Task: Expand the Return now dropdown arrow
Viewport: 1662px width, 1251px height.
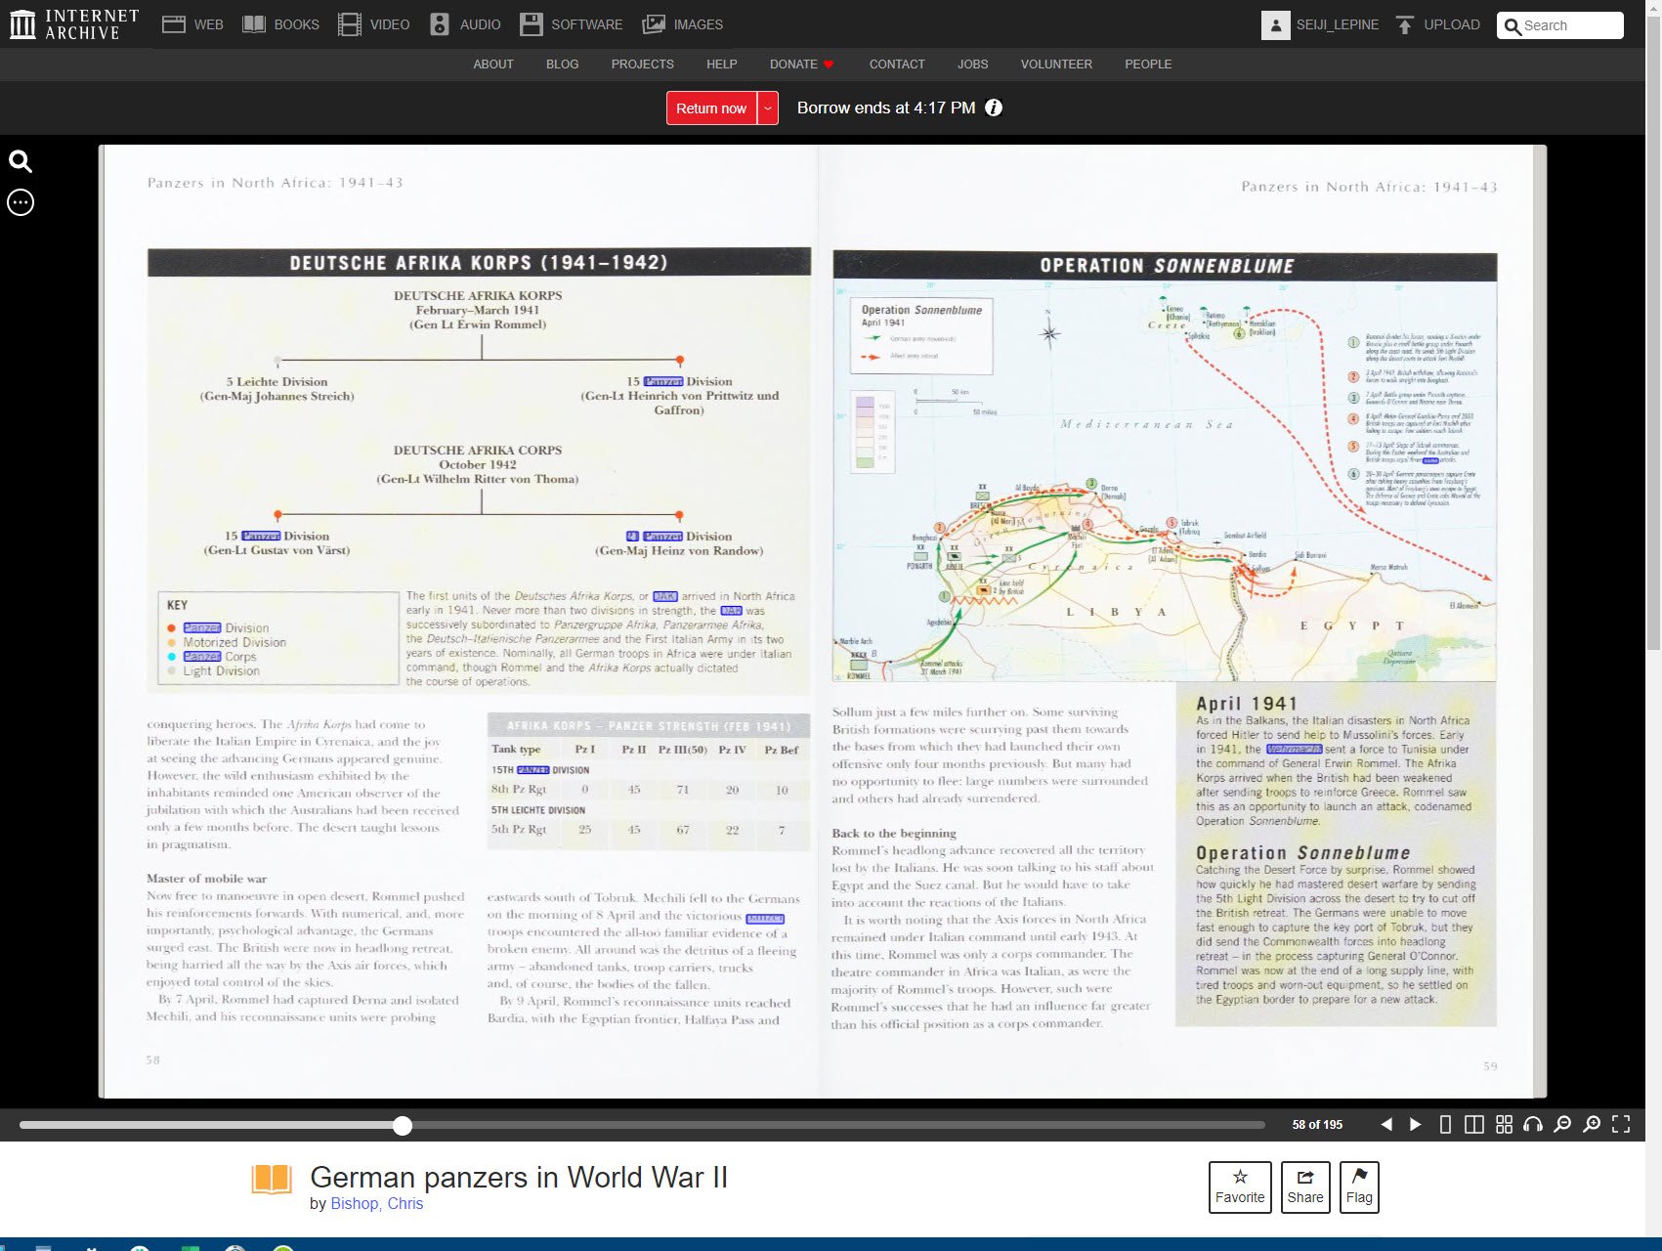Action: click(x=768, y=108)
